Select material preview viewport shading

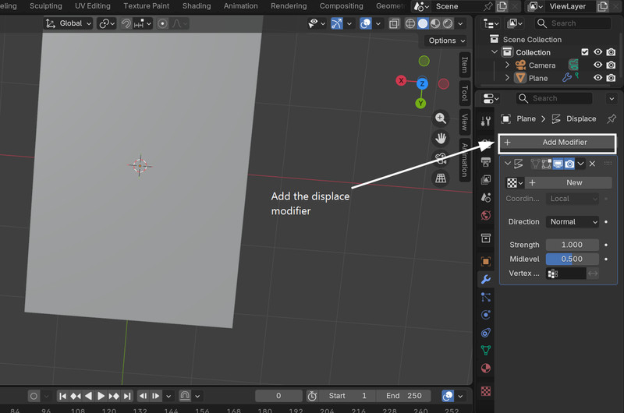[435, 24]
